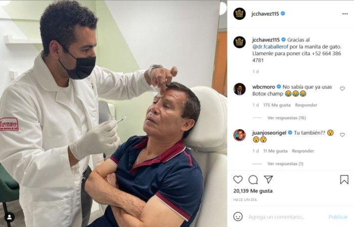Click the tagged-people icon on the photo
Image resolution: width=354 pixels, height=227 pixels.
click(9, 217)
